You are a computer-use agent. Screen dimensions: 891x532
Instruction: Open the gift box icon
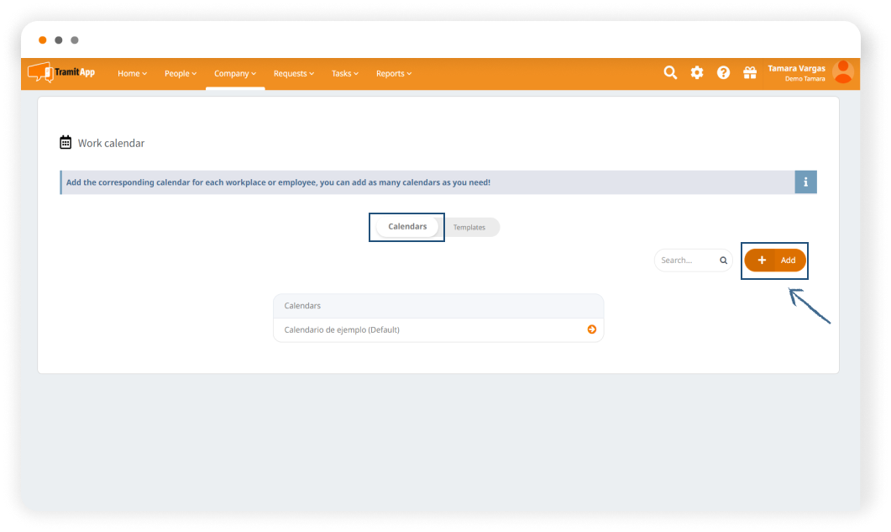(750, 73)
